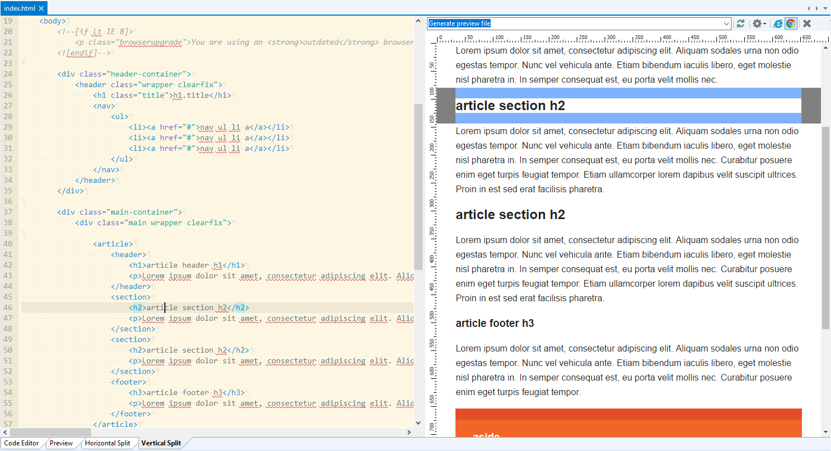Click the header-container div on line 24
This screenshot has height=451, width=831.
coord(124,74)
